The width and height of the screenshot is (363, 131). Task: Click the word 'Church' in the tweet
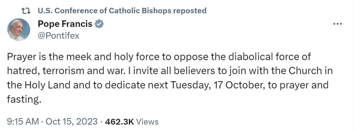[x=305, y=71]
